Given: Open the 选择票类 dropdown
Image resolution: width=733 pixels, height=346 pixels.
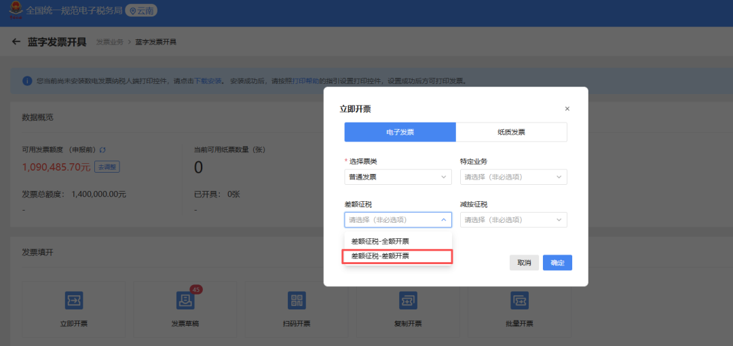Looking at the screenshot, I should 398,177.
